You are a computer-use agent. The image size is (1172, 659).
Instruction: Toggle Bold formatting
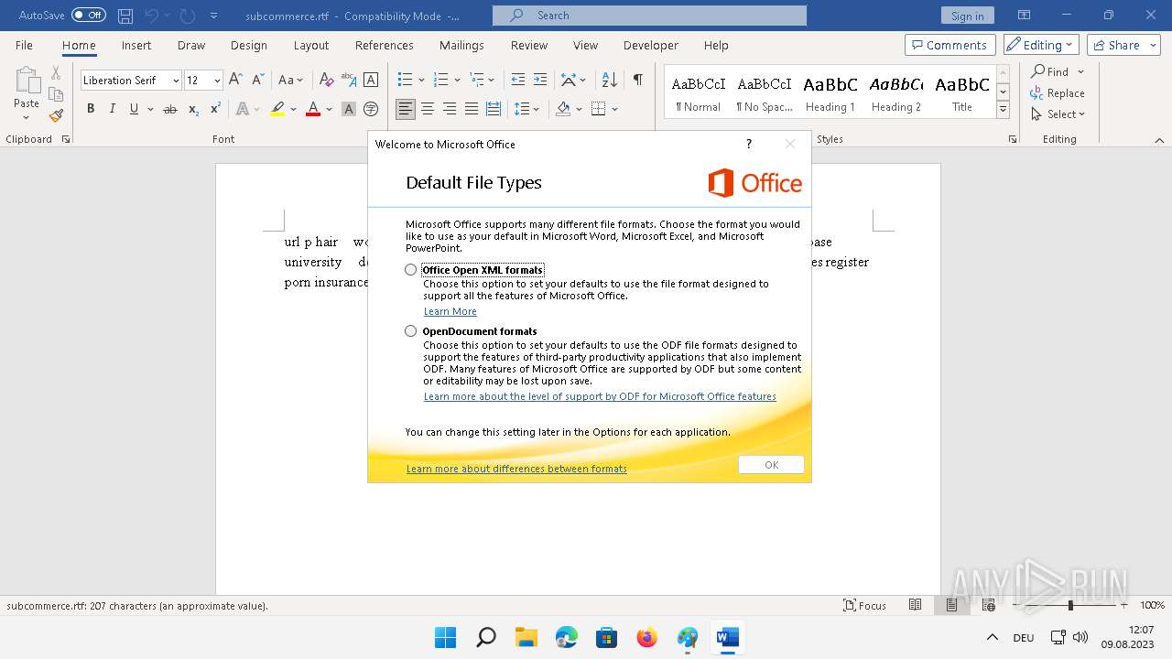(91, 109)
